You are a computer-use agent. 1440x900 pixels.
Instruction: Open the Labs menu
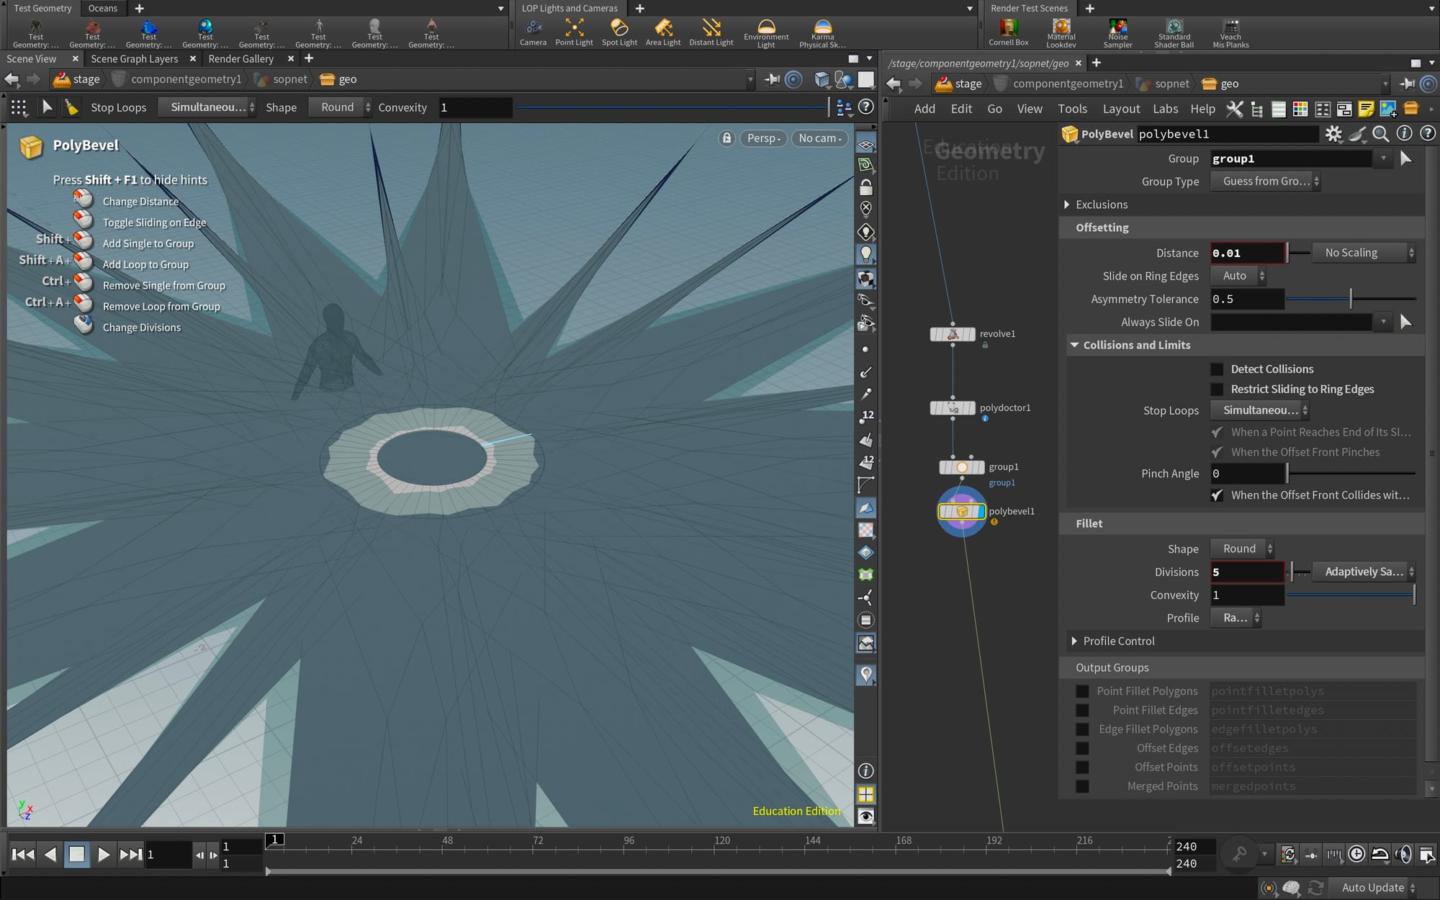[x=1165, y=109]
